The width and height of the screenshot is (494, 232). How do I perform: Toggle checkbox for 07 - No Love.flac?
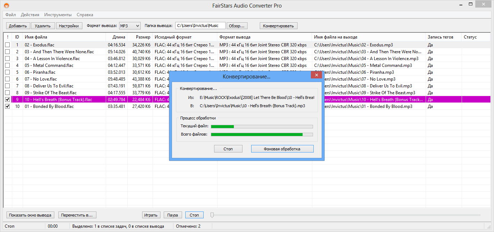tap(7, 79)
